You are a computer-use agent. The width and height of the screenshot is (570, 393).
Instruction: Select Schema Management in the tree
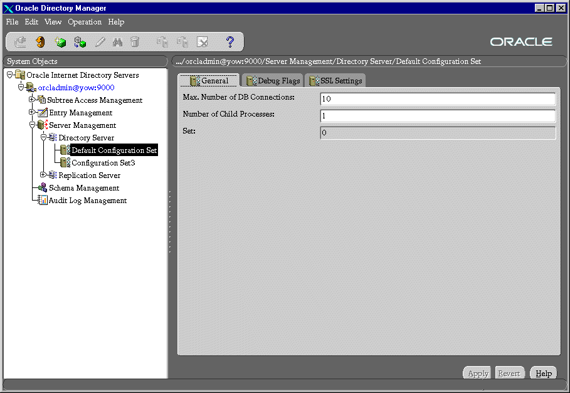coord(83,188)
